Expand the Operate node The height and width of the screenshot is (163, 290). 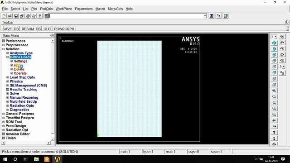pos(11,73)
